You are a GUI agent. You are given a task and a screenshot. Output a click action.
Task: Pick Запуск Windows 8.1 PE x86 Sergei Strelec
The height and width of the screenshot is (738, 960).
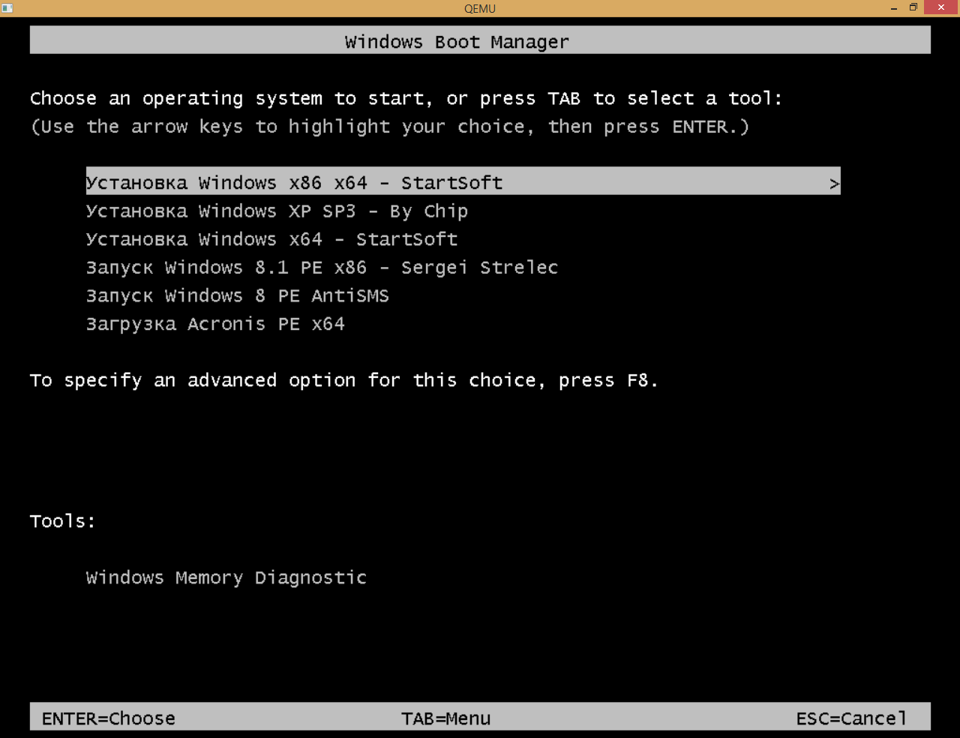click(x=322, y=268)
